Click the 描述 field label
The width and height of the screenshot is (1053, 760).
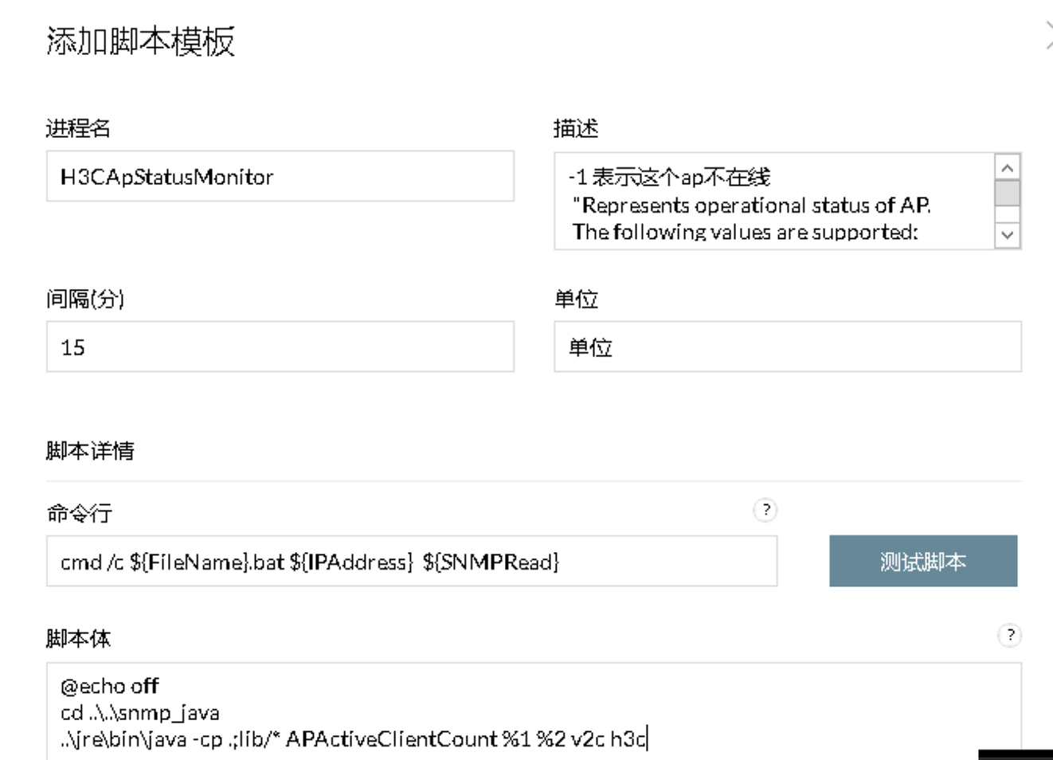coord(576,128)
